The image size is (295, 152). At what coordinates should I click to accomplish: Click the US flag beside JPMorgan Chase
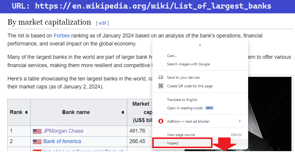click(x=37, y=131)
